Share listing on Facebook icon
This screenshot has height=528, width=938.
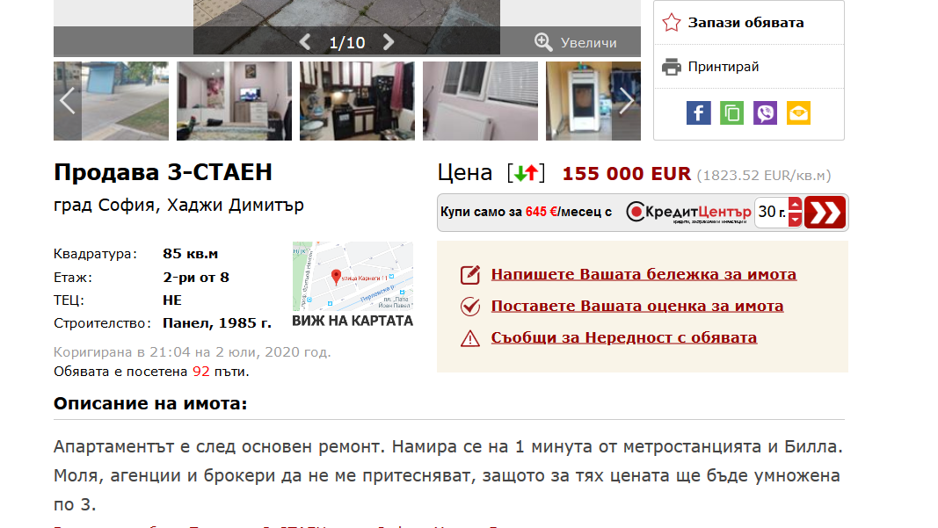698,113
